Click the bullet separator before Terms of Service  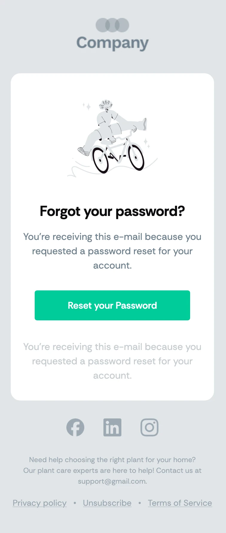tap(140, 503)
